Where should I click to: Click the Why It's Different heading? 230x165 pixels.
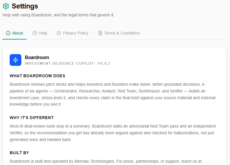point(32,118)
